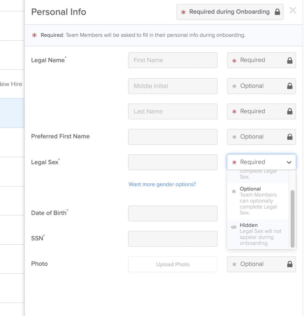Close the Personal Info panel

pyautogui.click(x=293, y=10)
